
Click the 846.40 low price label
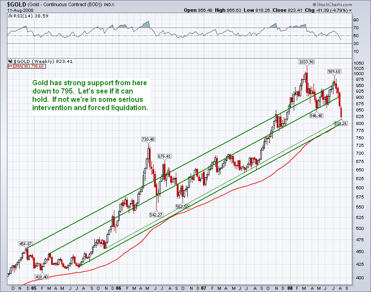click(x=316, y=115)
